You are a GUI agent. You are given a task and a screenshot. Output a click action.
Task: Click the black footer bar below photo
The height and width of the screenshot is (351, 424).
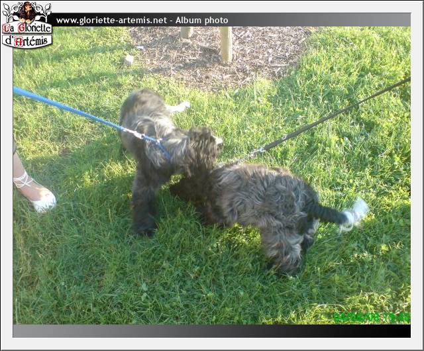point(212,331)
